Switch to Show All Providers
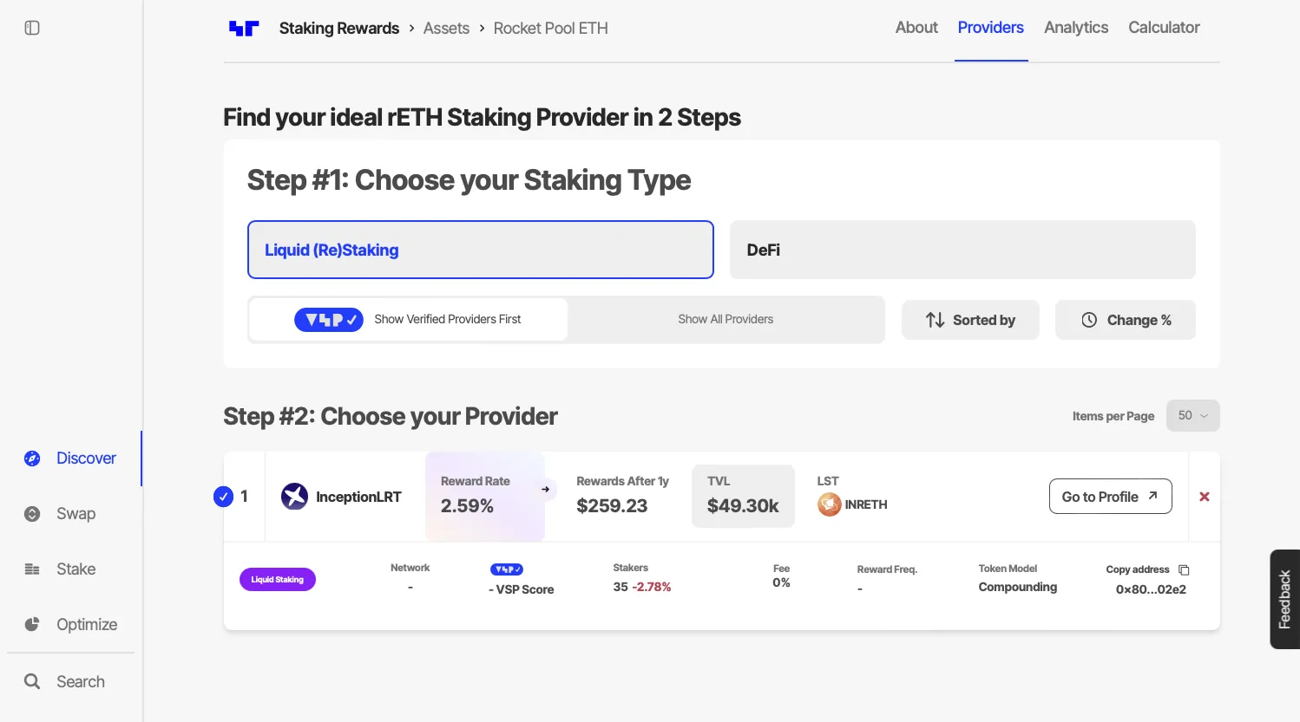 pos(726,320)
